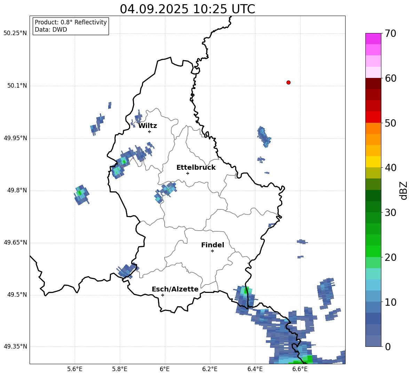
Task: Click the 6.2°E longitude label
Action: pos(210,369)
